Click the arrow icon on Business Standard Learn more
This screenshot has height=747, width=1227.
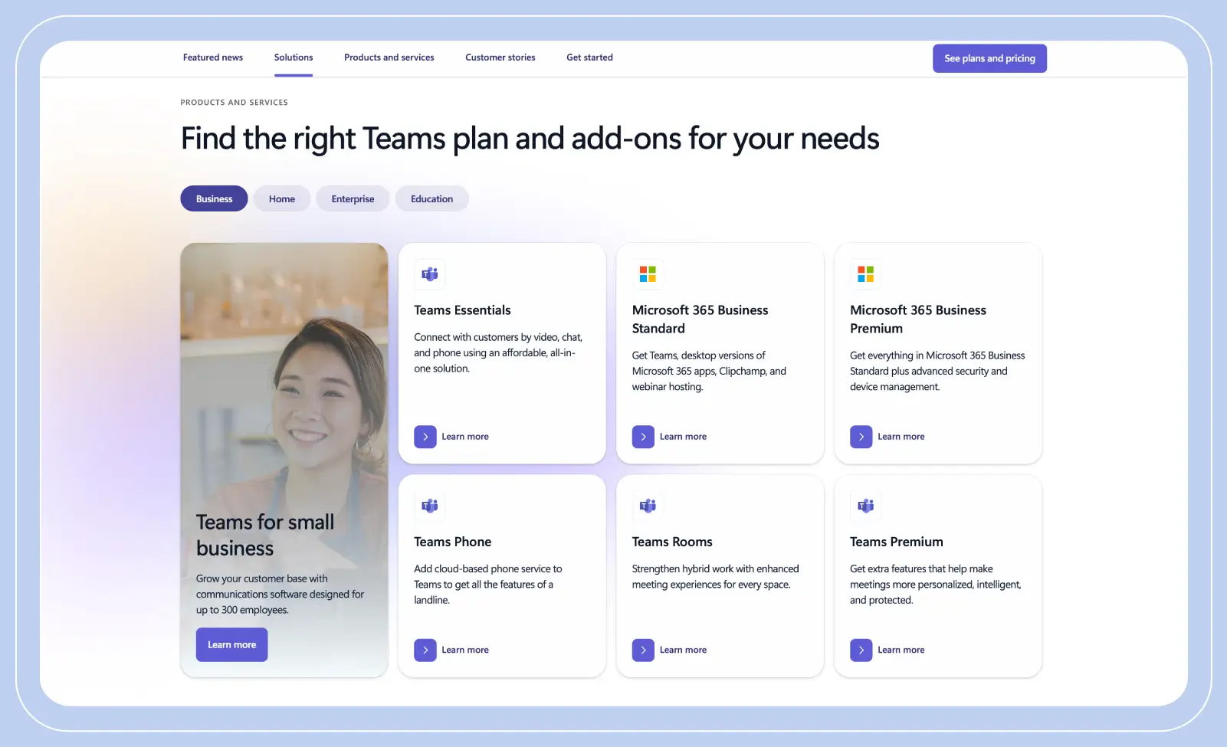(x=644, y=436)
